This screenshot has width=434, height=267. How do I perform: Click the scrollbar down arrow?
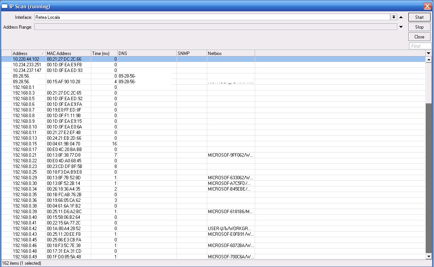point(428,256)
